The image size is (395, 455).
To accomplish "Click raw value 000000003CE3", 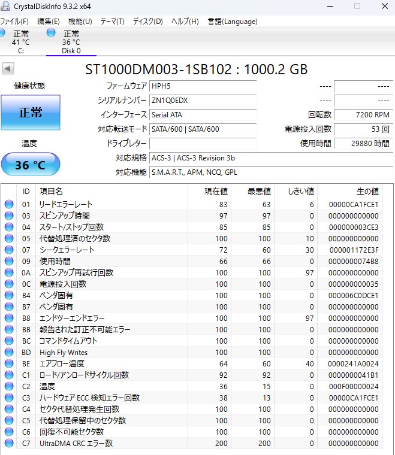I will point(354,227).
